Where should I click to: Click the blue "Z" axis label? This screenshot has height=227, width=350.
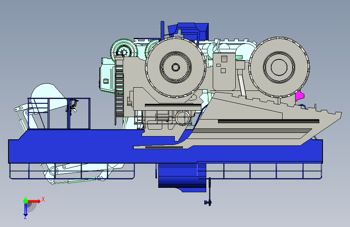pyautogui.click(x=25, y=217)
